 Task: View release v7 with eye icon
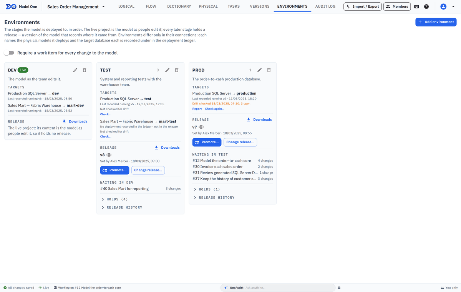[201, 127]
